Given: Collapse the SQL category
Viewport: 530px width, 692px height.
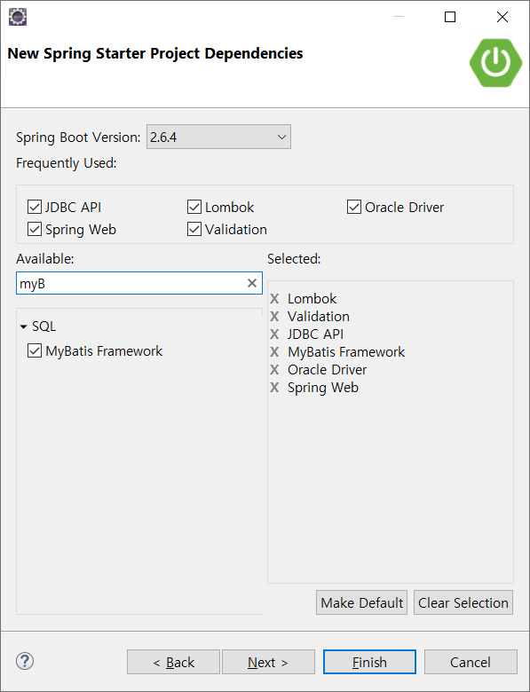Looking at the screenshot, I should pos(23,326).
